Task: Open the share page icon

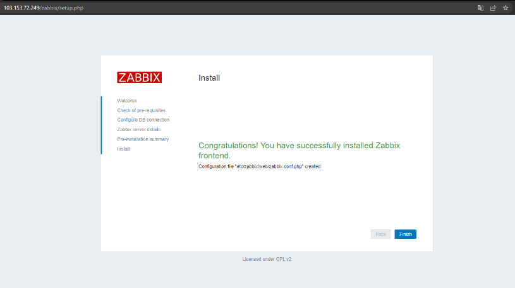Action: tap(493, 8)
